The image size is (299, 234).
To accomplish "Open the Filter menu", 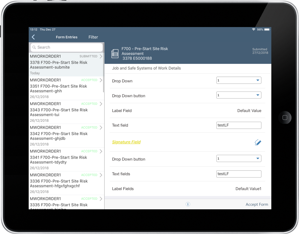I will coord(93,37).
